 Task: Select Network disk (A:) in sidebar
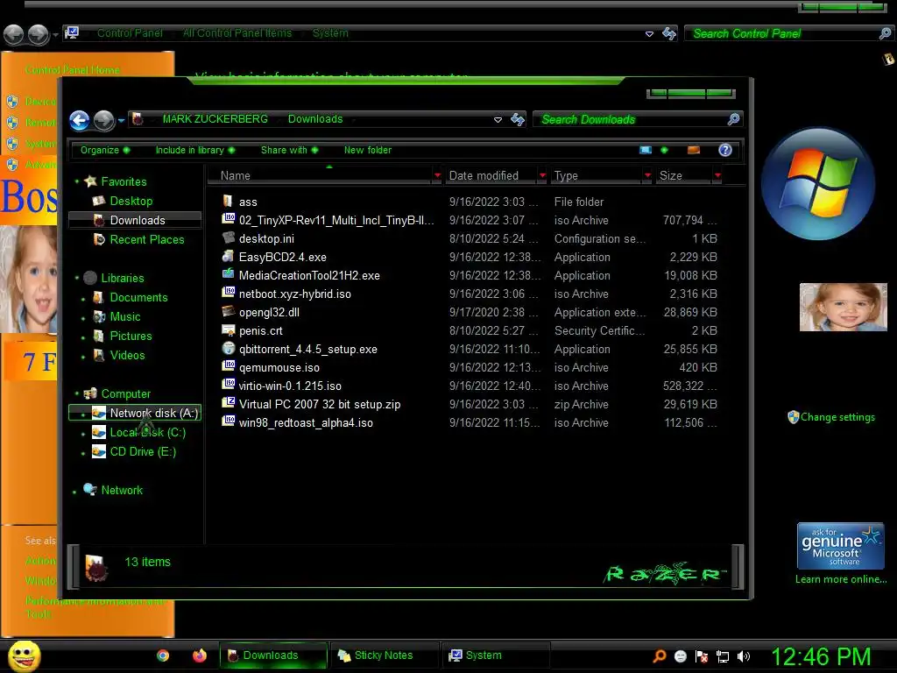click(135, 413)
